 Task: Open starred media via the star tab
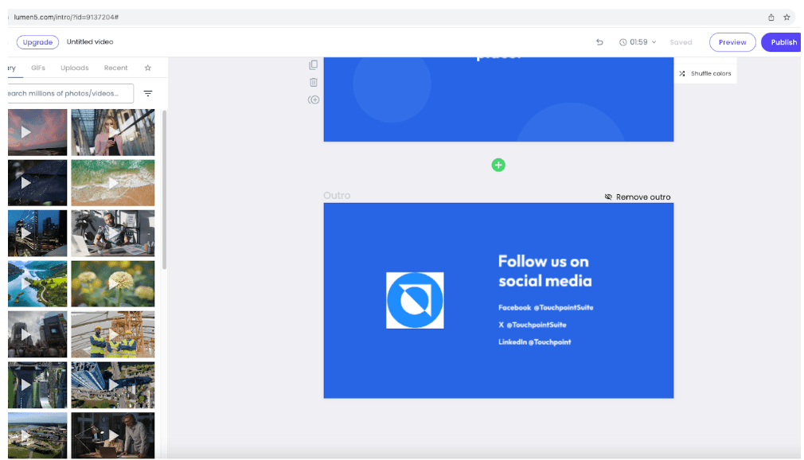tap(147, 68)
